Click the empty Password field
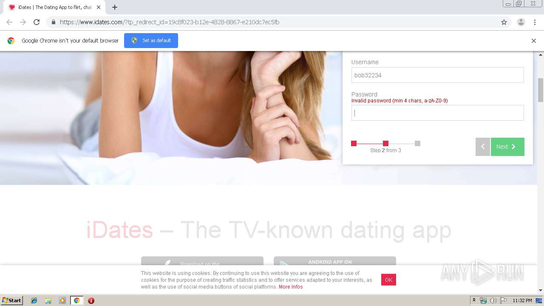The image size is (544, 306). tap(437, 113)
